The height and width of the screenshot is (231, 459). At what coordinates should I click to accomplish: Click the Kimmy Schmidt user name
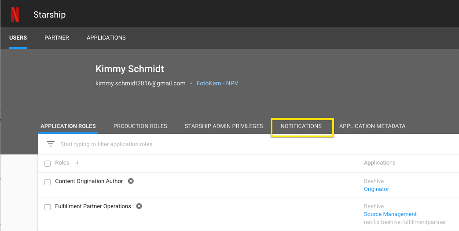(x=130, y=69)
